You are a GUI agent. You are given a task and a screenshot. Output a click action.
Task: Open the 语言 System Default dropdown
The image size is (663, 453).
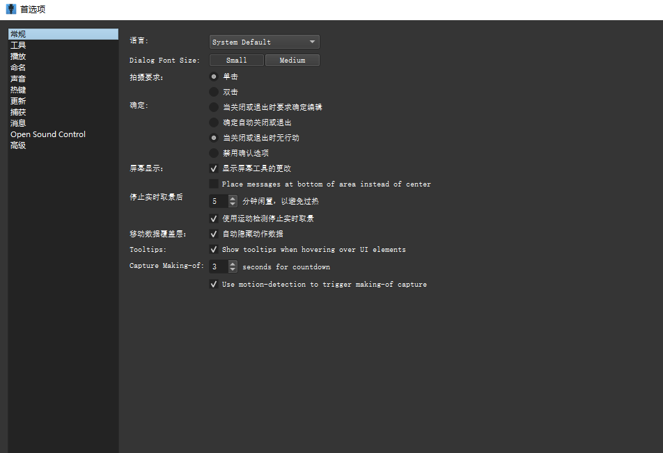click(x=264, y=42)
